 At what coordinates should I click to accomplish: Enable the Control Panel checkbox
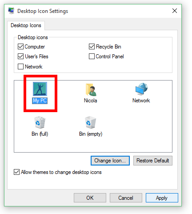[x=92, y=57]
